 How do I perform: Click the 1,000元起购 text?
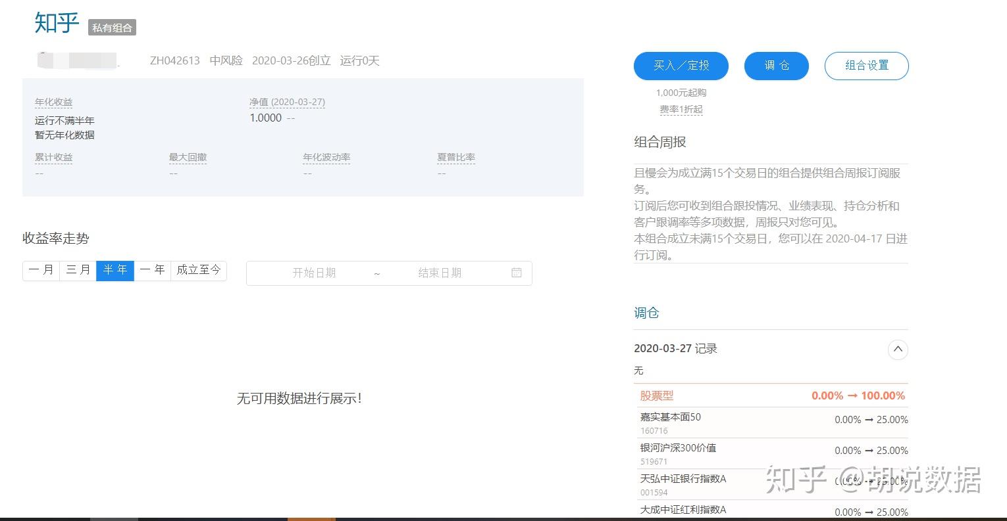pyautogui.click(x=681, y=93)
